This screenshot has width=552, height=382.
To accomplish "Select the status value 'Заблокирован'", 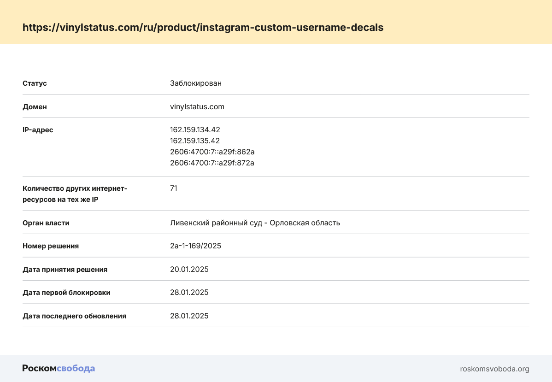I will (196, 83).
